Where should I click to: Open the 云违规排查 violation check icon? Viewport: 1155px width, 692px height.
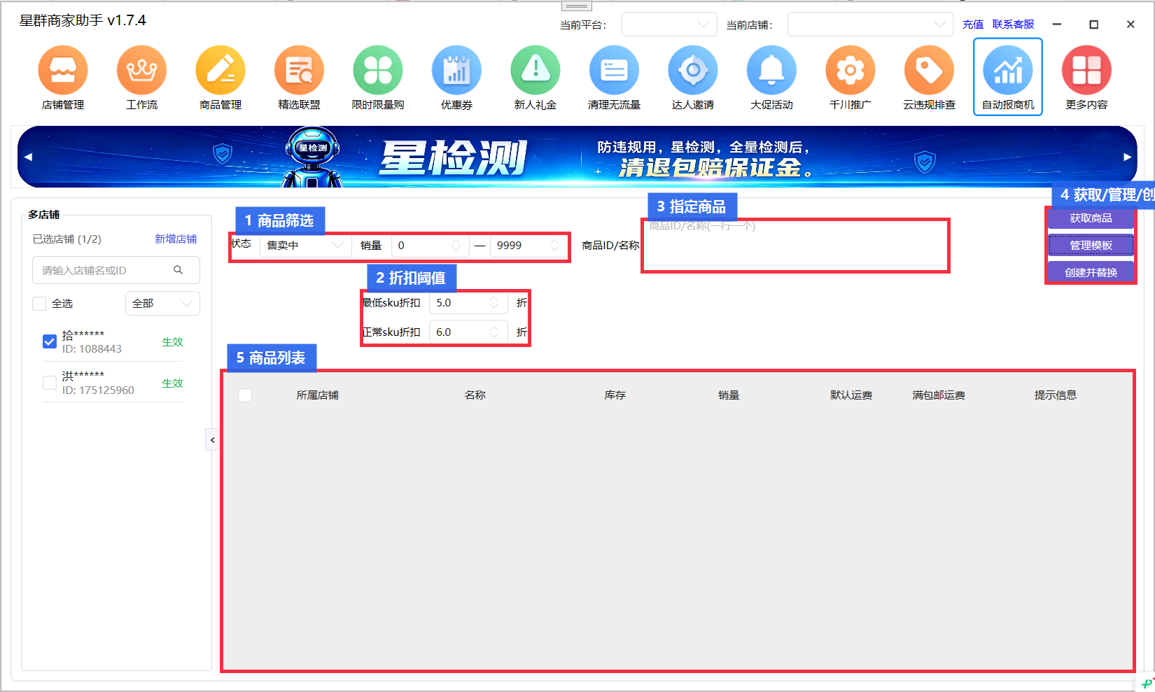coord(930,70)
